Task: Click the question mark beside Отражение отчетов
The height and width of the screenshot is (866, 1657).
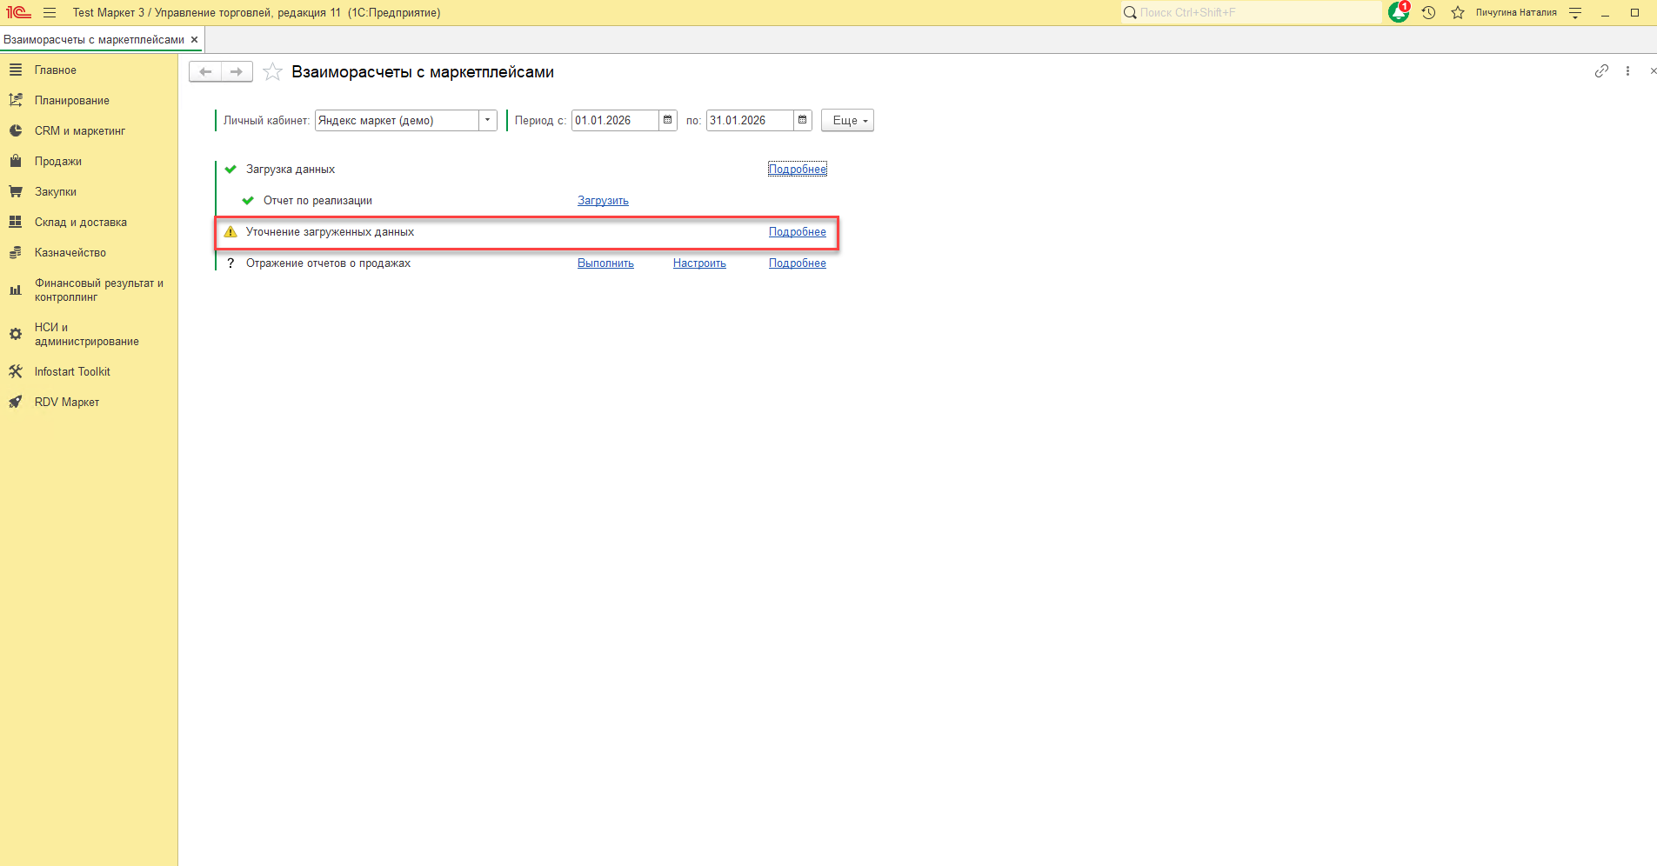Action: pos(231,263)
